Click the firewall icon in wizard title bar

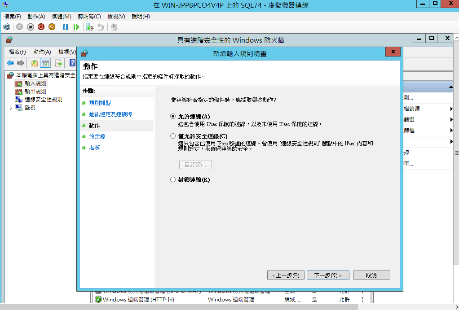84,53
